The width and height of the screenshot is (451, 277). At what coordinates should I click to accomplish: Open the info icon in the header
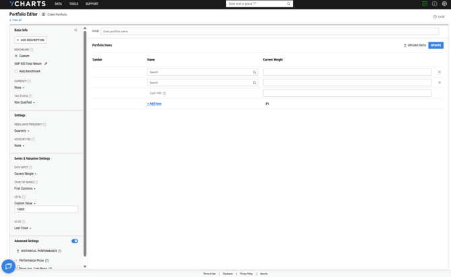[x=435, y=4]
